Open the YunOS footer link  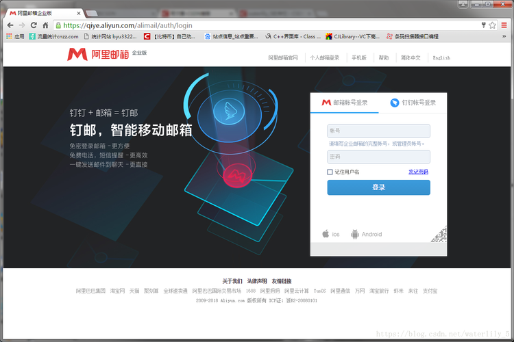319,291
